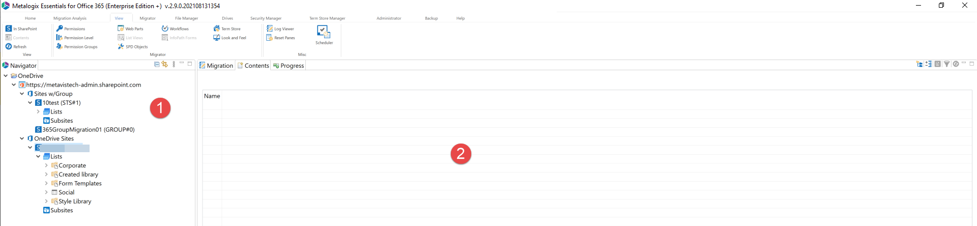Click gray document icon in Contents toolbar
This screenshot has width=977, height=226.
pos(937,64)
